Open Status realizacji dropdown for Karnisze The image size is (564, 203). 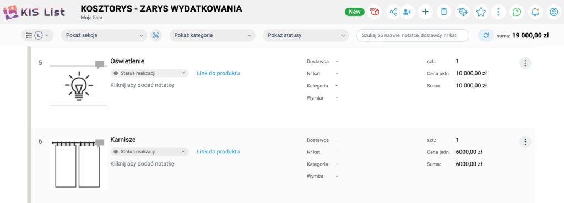pos(149,152)
